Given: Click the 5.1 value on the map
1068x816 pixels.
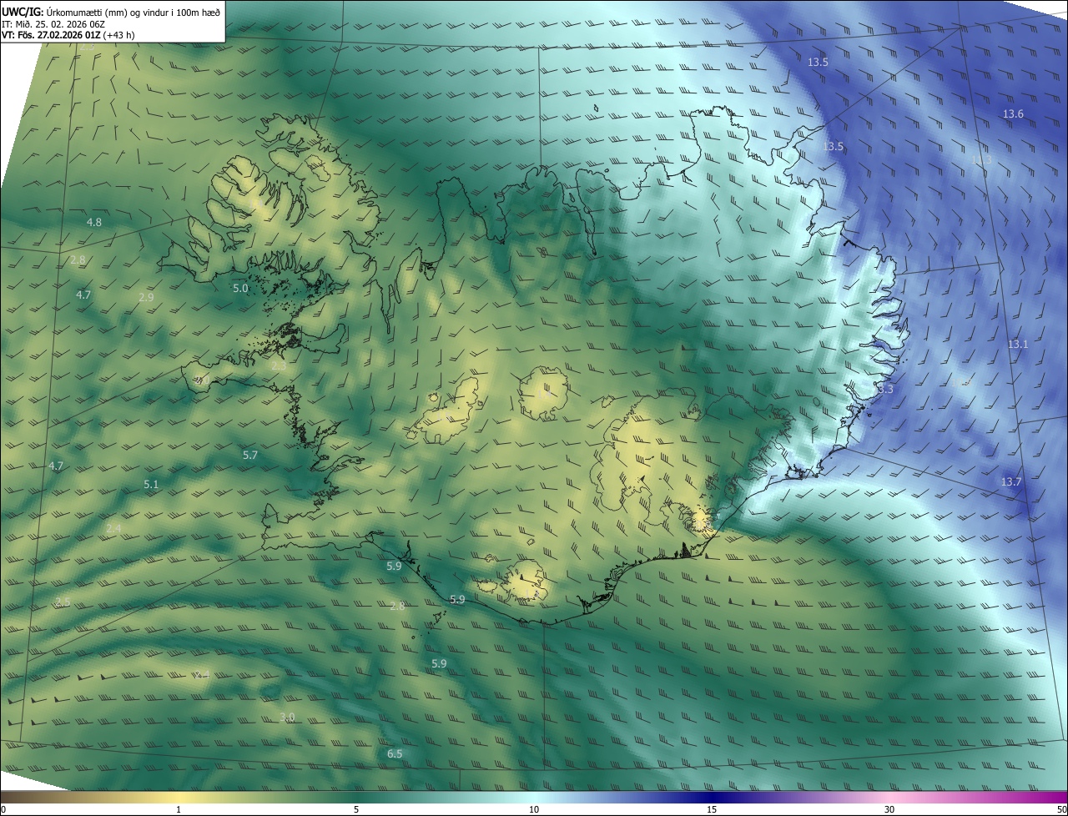Looking at the screenshot, I should point(151,484).
